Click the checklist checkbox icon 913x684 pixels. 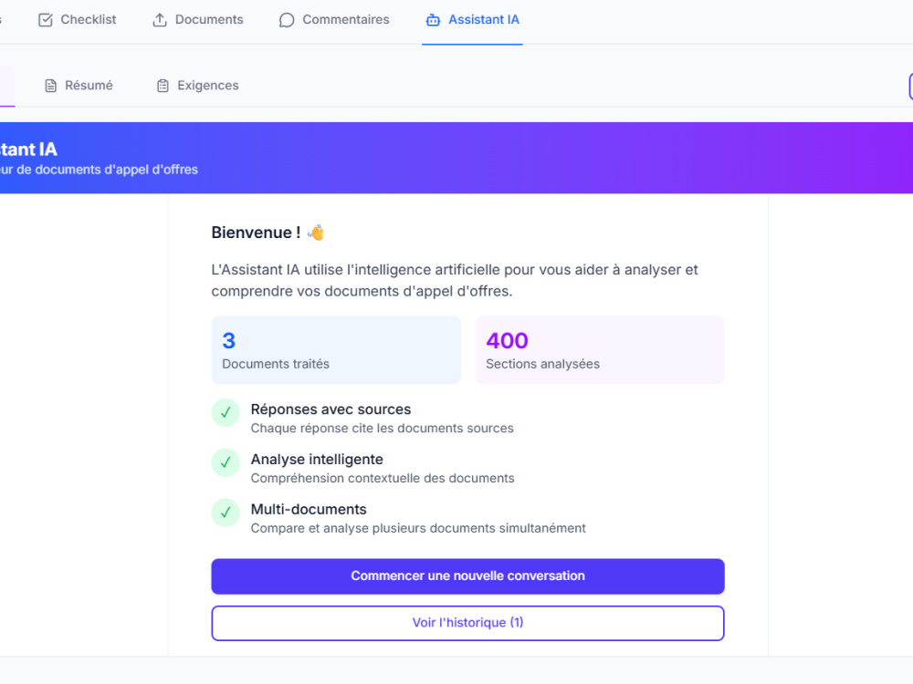46,20
